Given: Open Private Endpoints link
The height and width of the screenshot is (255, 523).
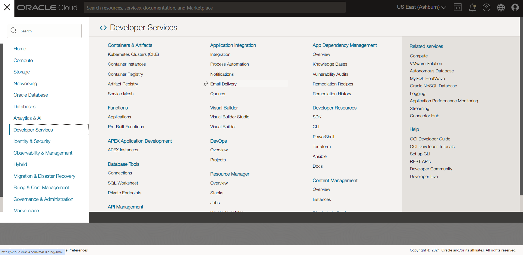Looking at the screenshot, I should click(x=124, y=193).
